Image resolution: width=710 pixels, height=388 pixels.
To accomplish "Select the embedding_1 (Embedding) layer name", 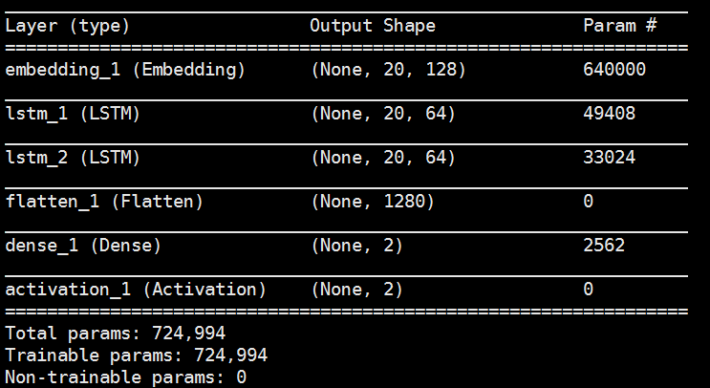I will 125,70.
